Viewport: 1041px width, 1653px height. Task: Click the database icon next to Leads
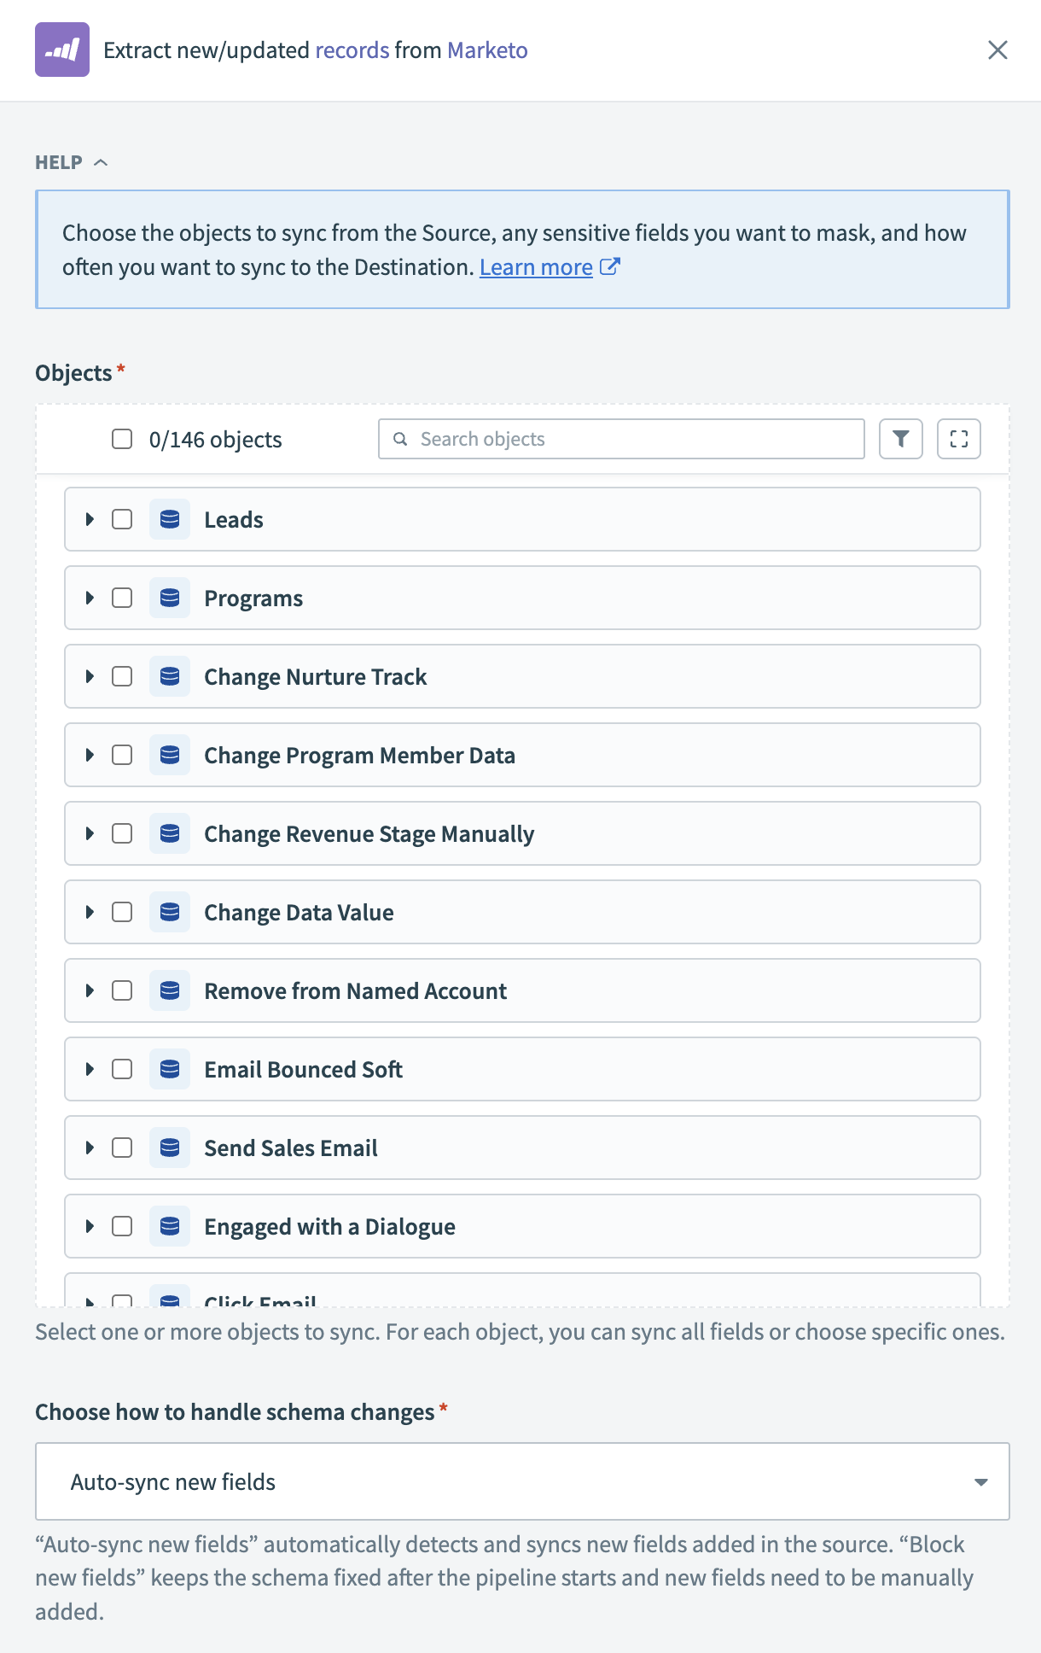coord(170,519)
